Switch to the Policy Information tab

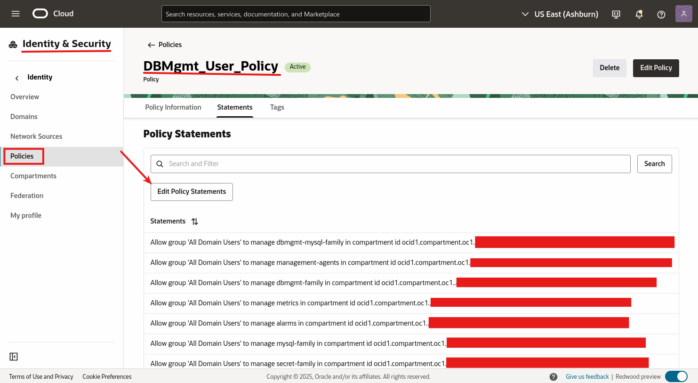click(173, 107)
